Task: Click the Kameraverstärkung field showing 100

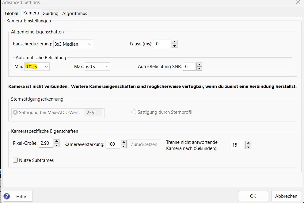Action: [x=113, y=144]
